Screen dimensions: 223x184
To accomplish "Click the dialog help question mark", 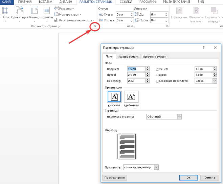I will [x=204, y=48].
